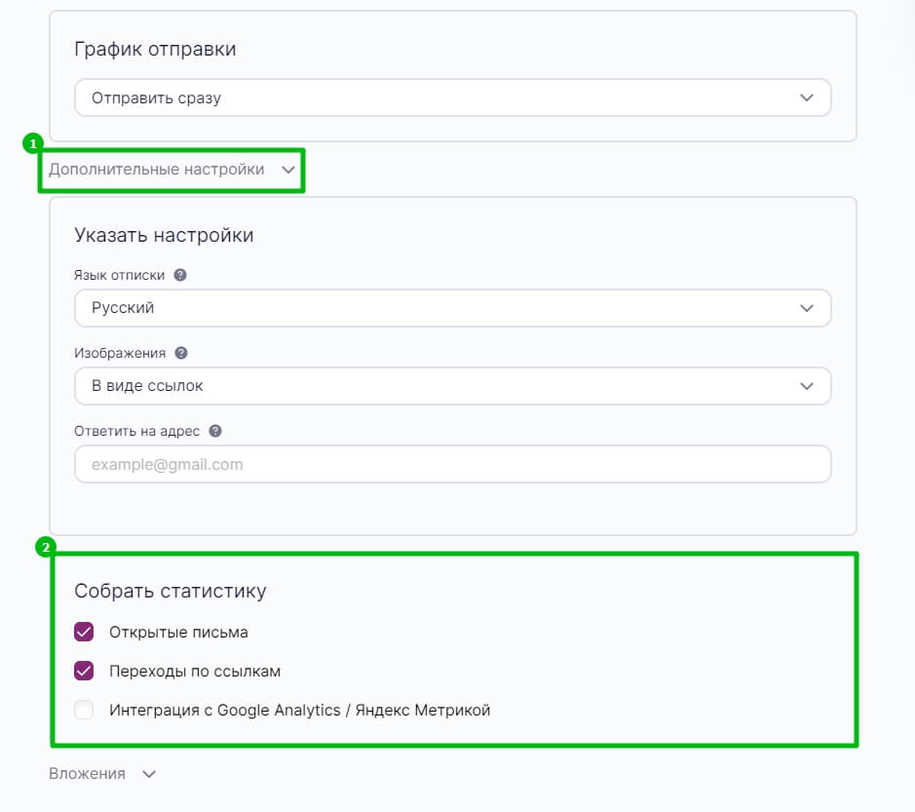Screen dimensions: 915x812
Task: Collapse the Дополнительные настройки section
Action: [x=172, y=170]
